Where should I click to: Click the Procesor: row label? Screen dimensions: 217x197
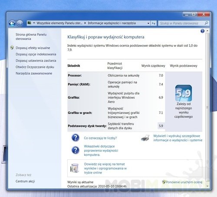coord(75,75)
